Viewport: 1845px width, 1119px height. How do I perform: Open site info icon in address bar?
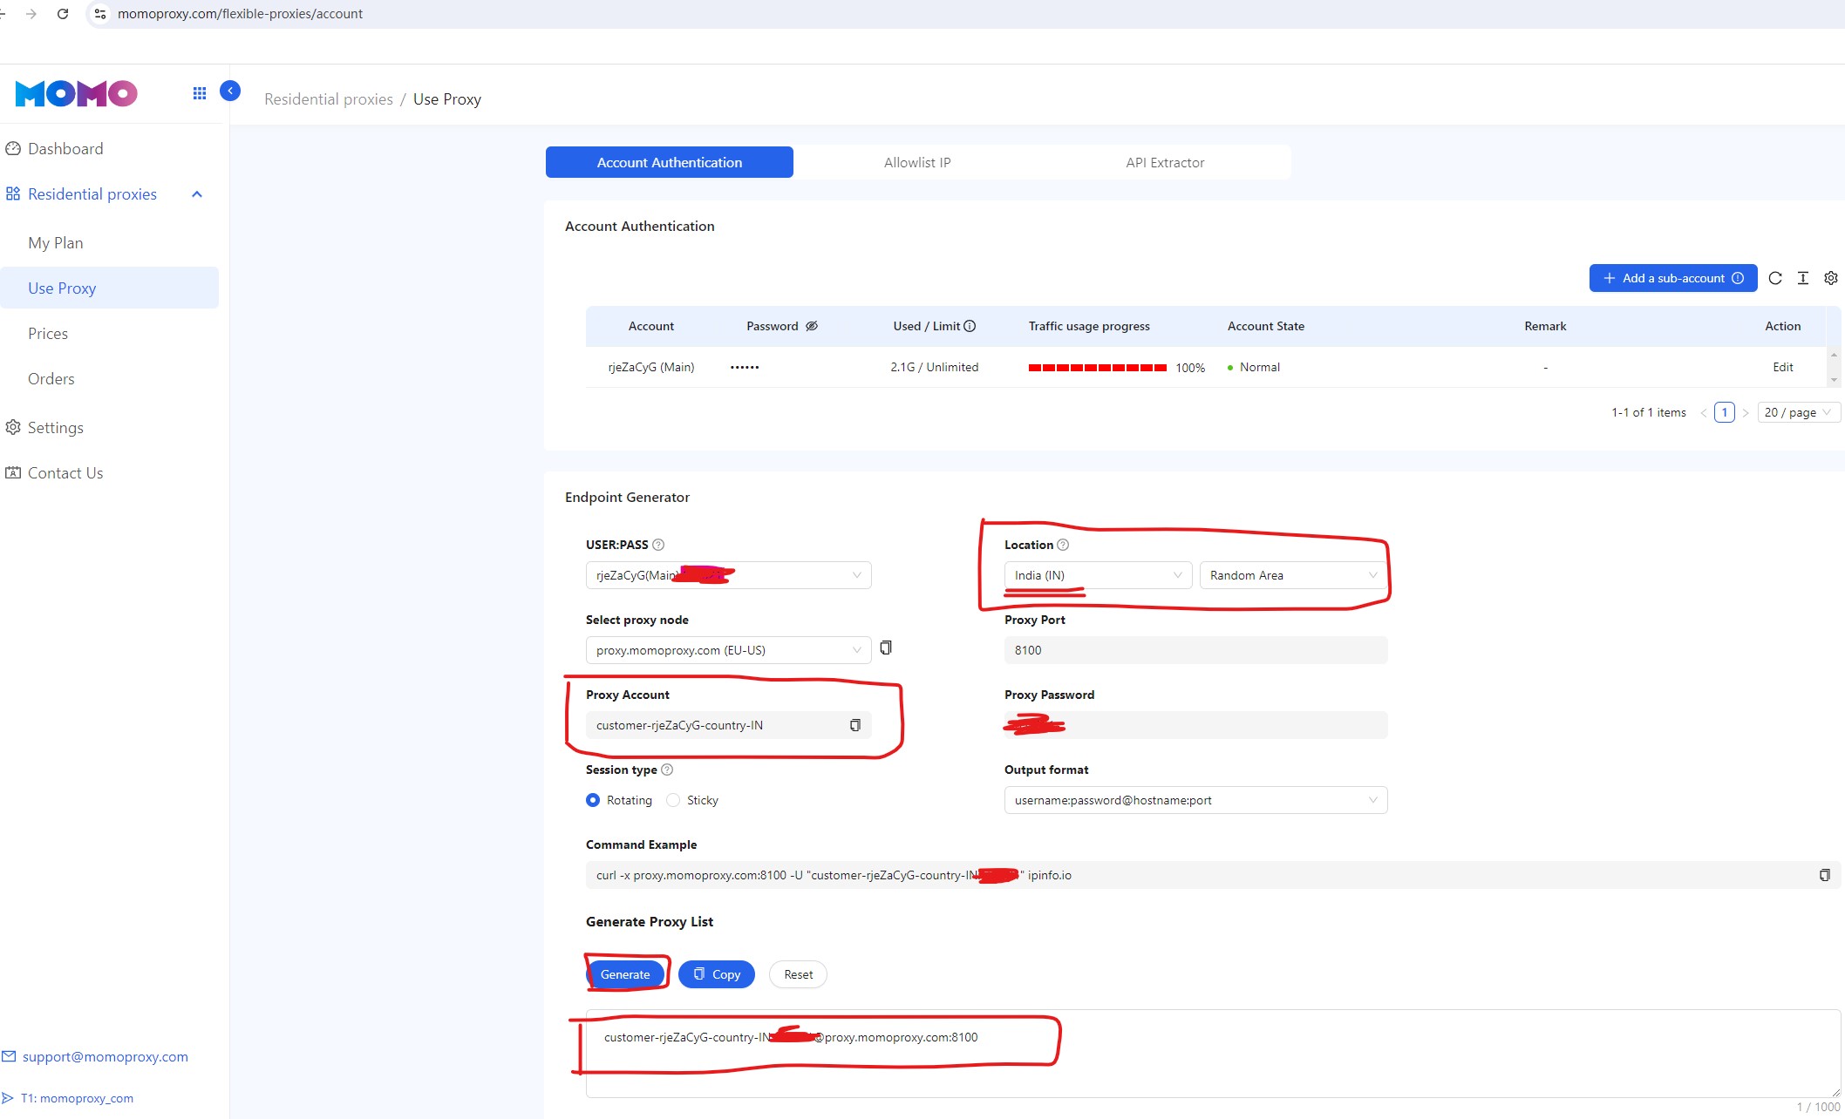(100, 14)
